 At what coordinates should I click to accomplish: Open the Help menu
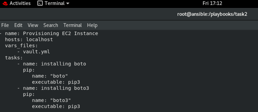tap(92, 25)
